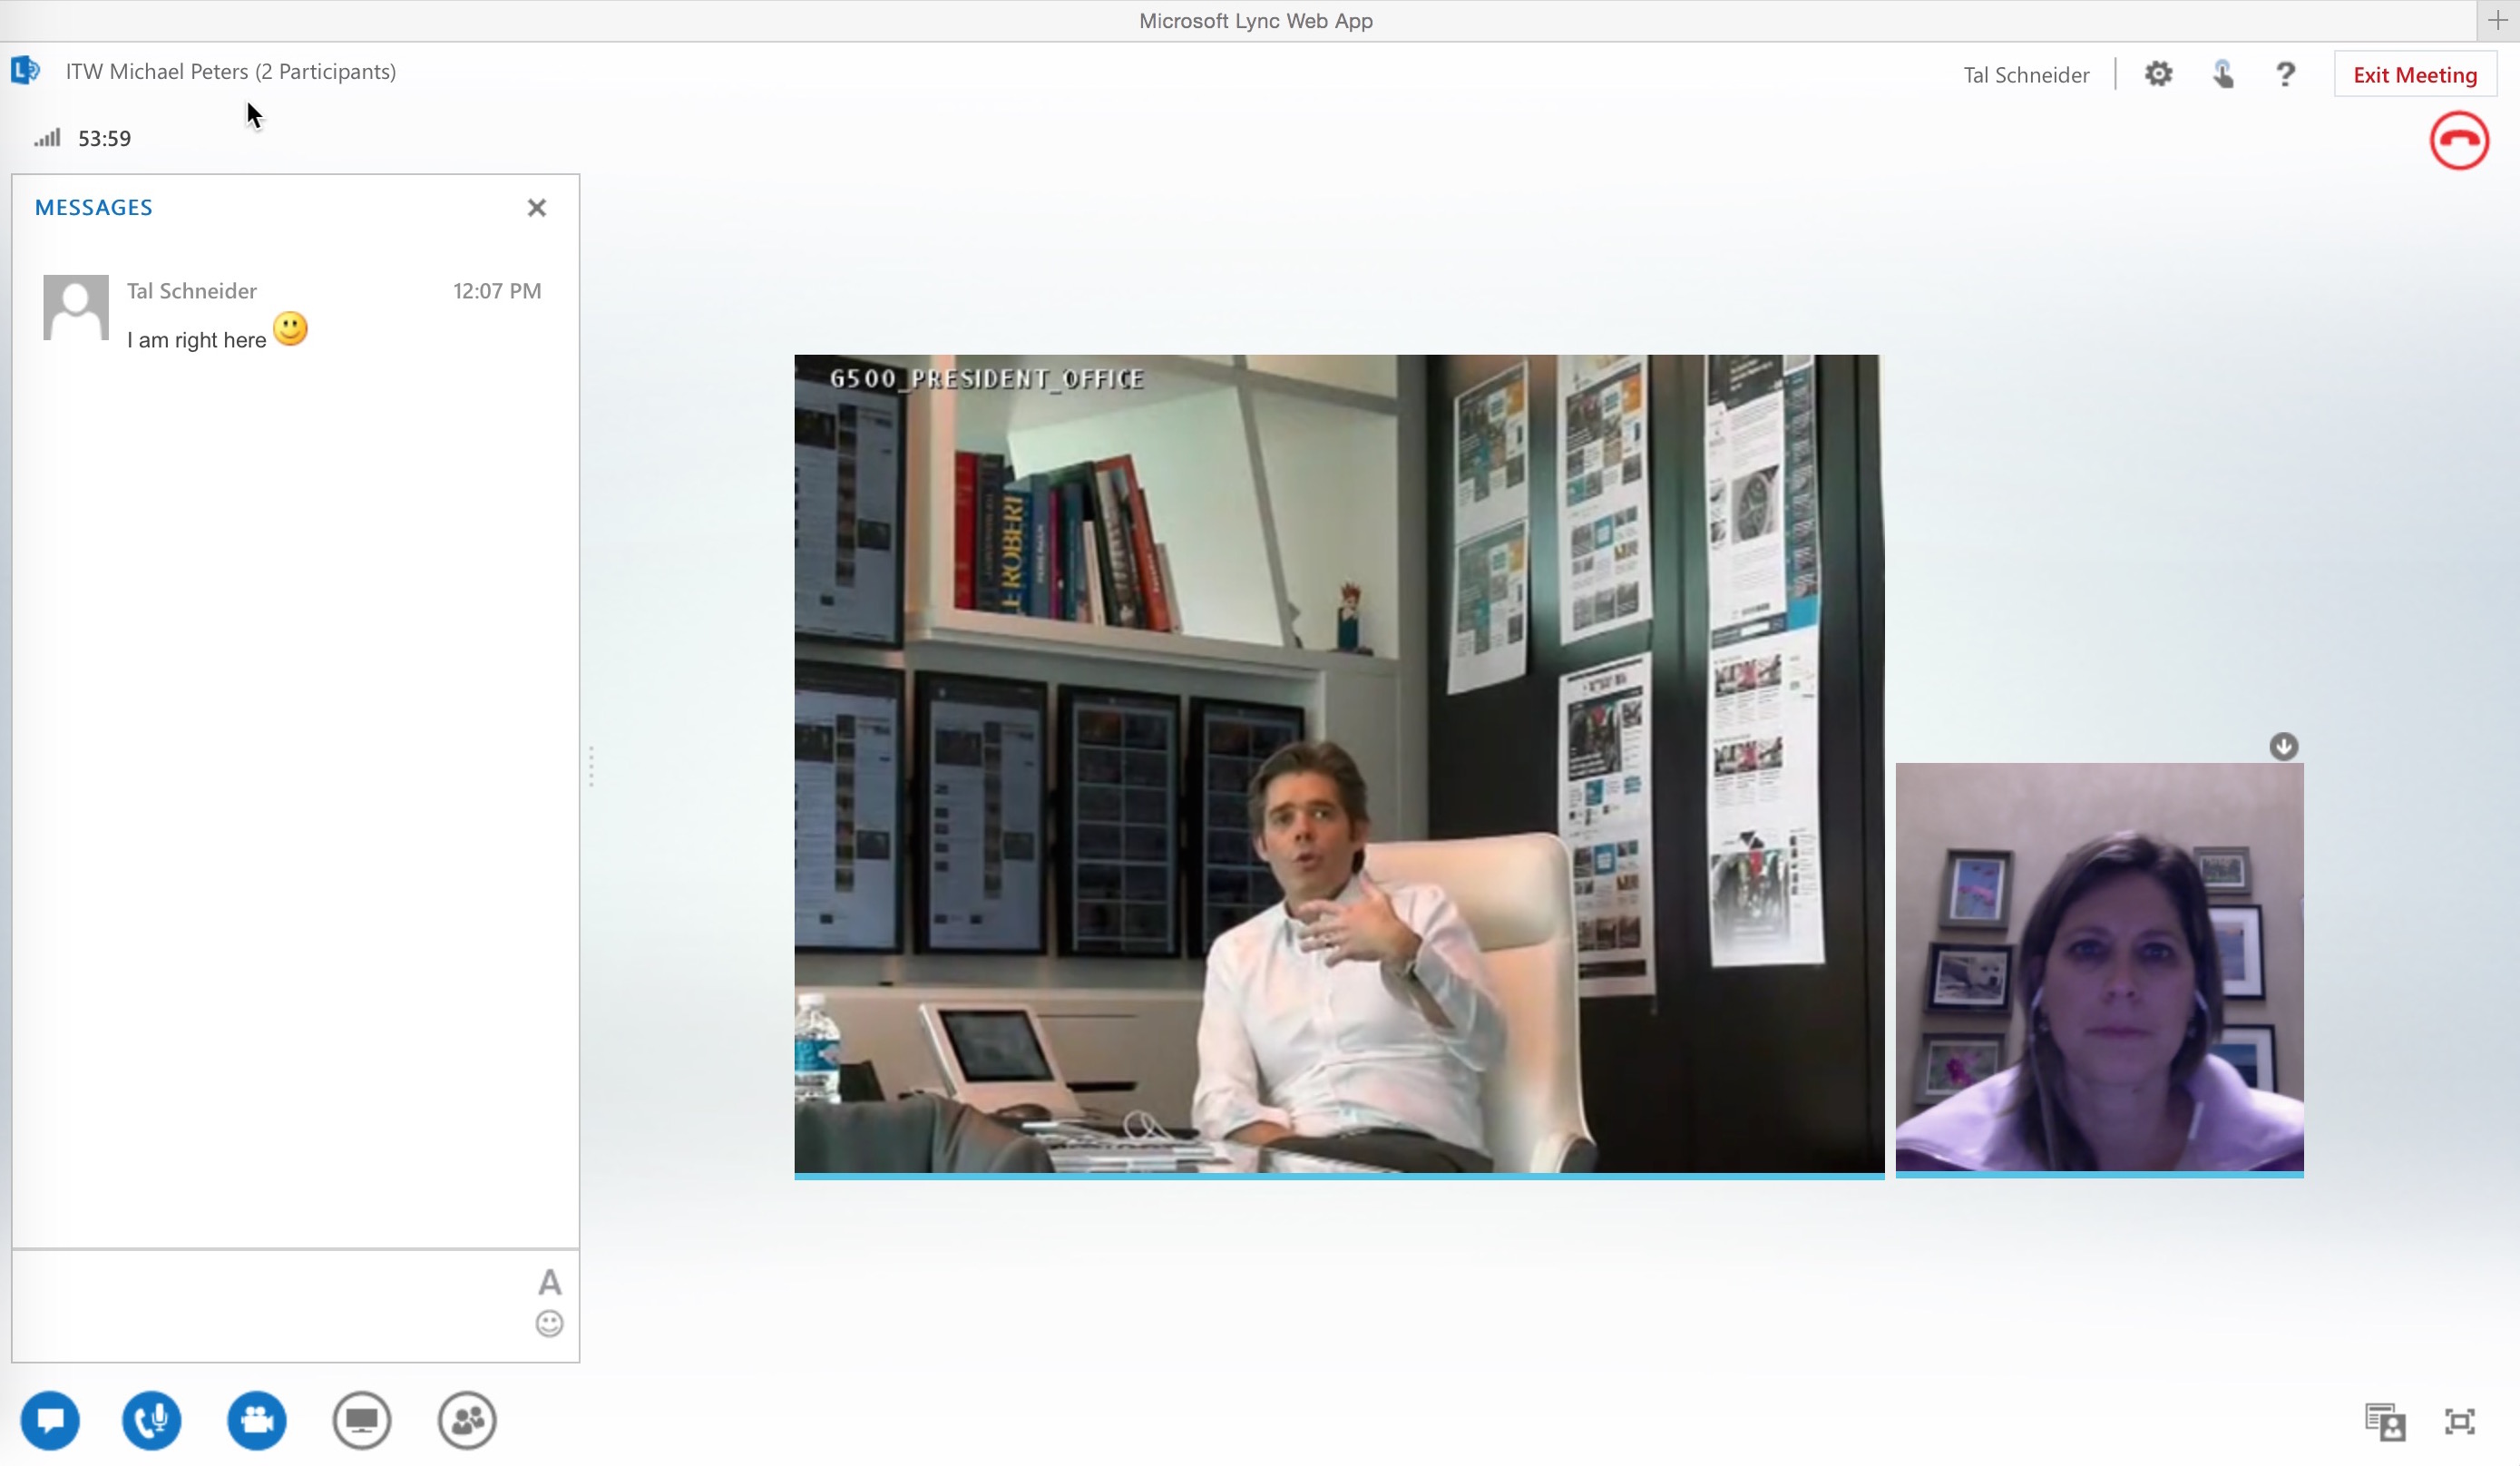Image resolution: width=2520 pixels, height=1466 pixels.
Task: Click the Exit Meeting button
Action: click(2414, 75)
